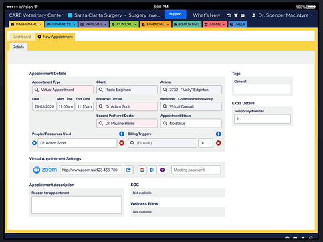Clear billing trigger quantity with X

tap(203, 143)
